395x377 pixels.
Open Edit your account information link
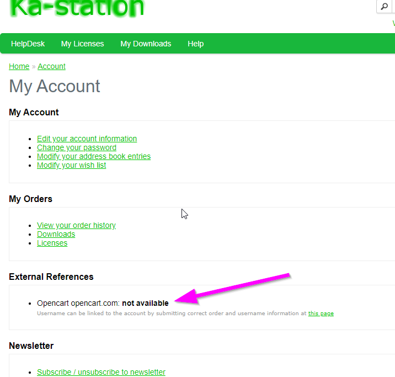(87, 139)
